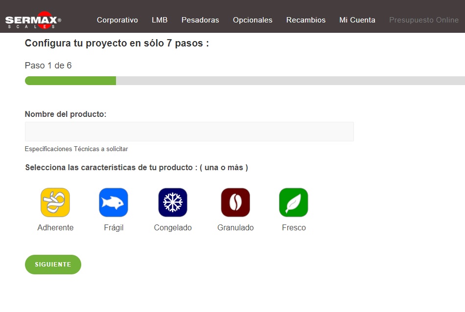Select the Congelado snowflake icon

173,202
